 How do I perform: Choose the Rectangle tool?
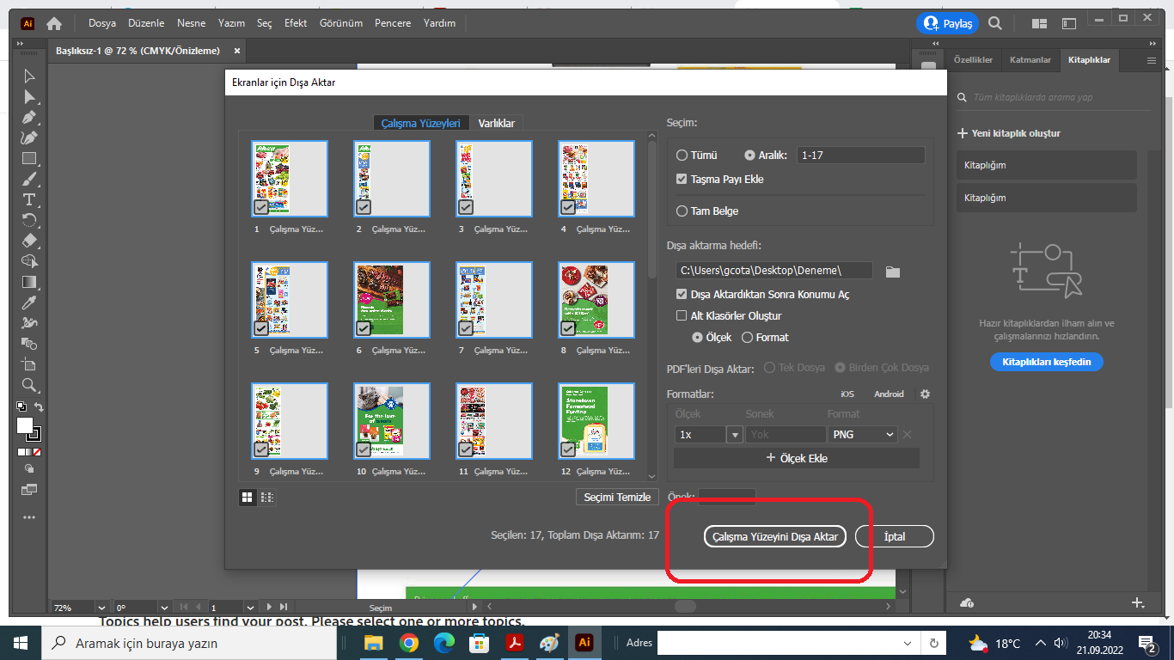[28, 158]
